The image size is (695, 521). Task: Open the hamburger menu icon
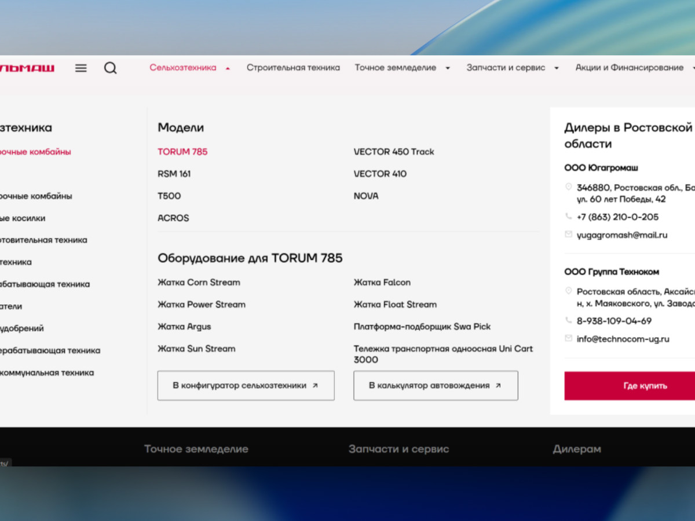click(x=81, y=68)
